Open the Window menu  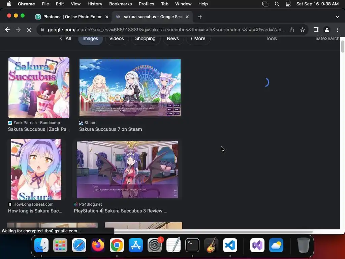(183, 4)
